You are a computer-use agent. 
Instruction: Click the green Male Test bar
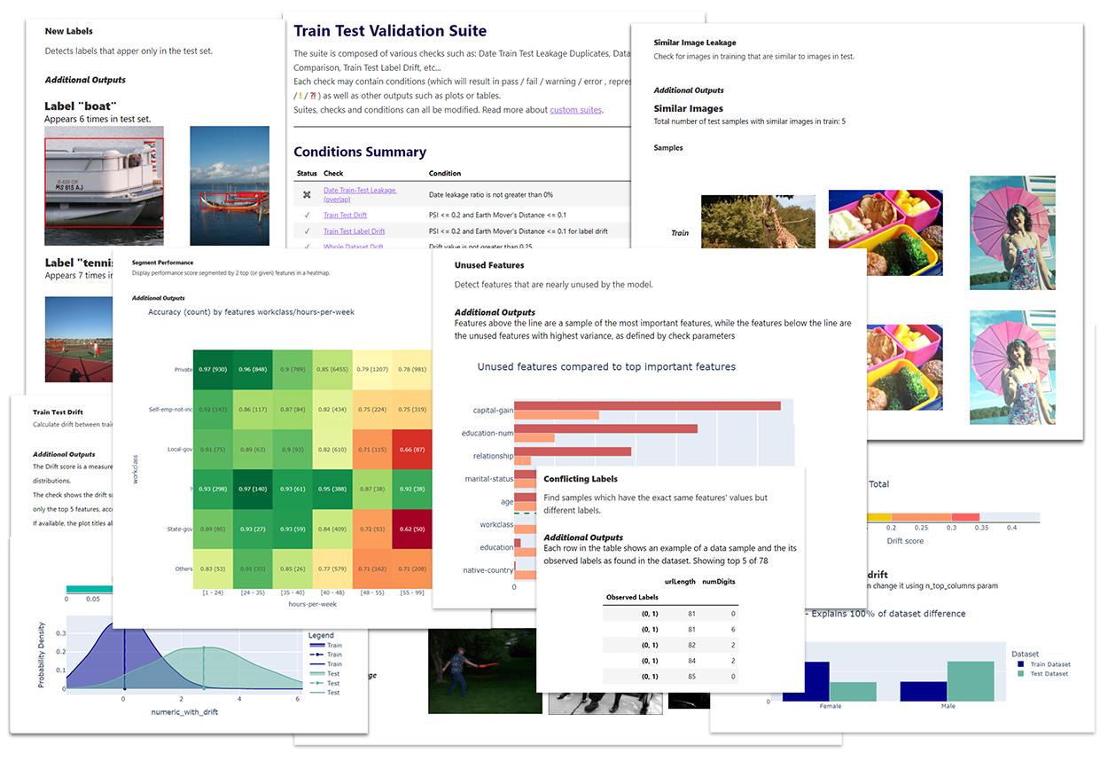pos(971,681)
